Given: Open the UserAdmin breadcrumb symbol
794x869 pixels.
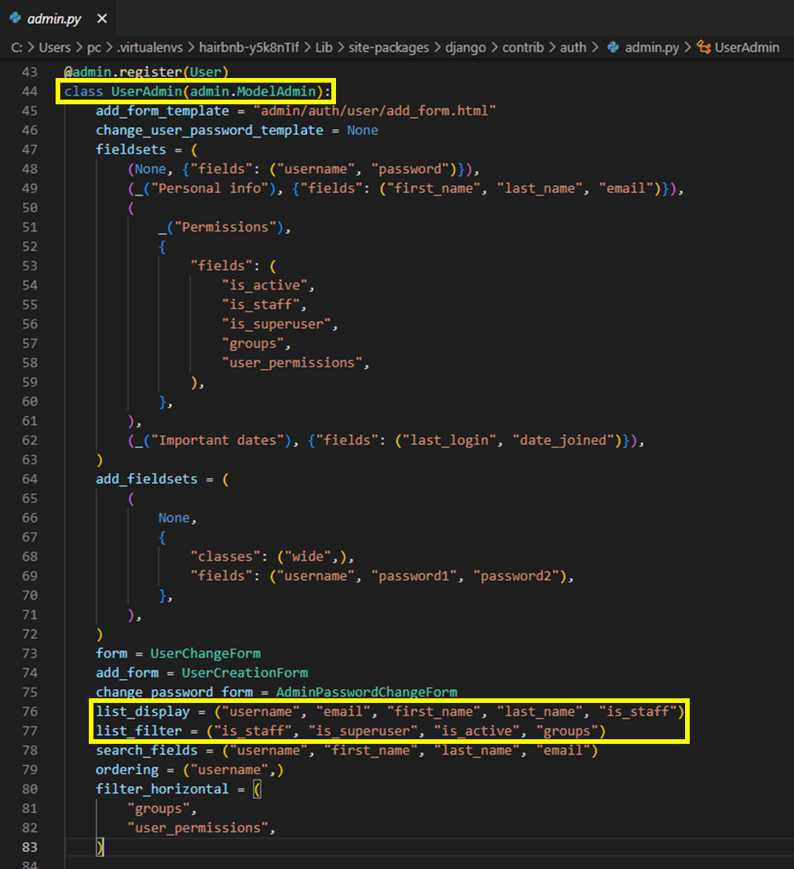Looking at the screenshot, I should (746, 48).
